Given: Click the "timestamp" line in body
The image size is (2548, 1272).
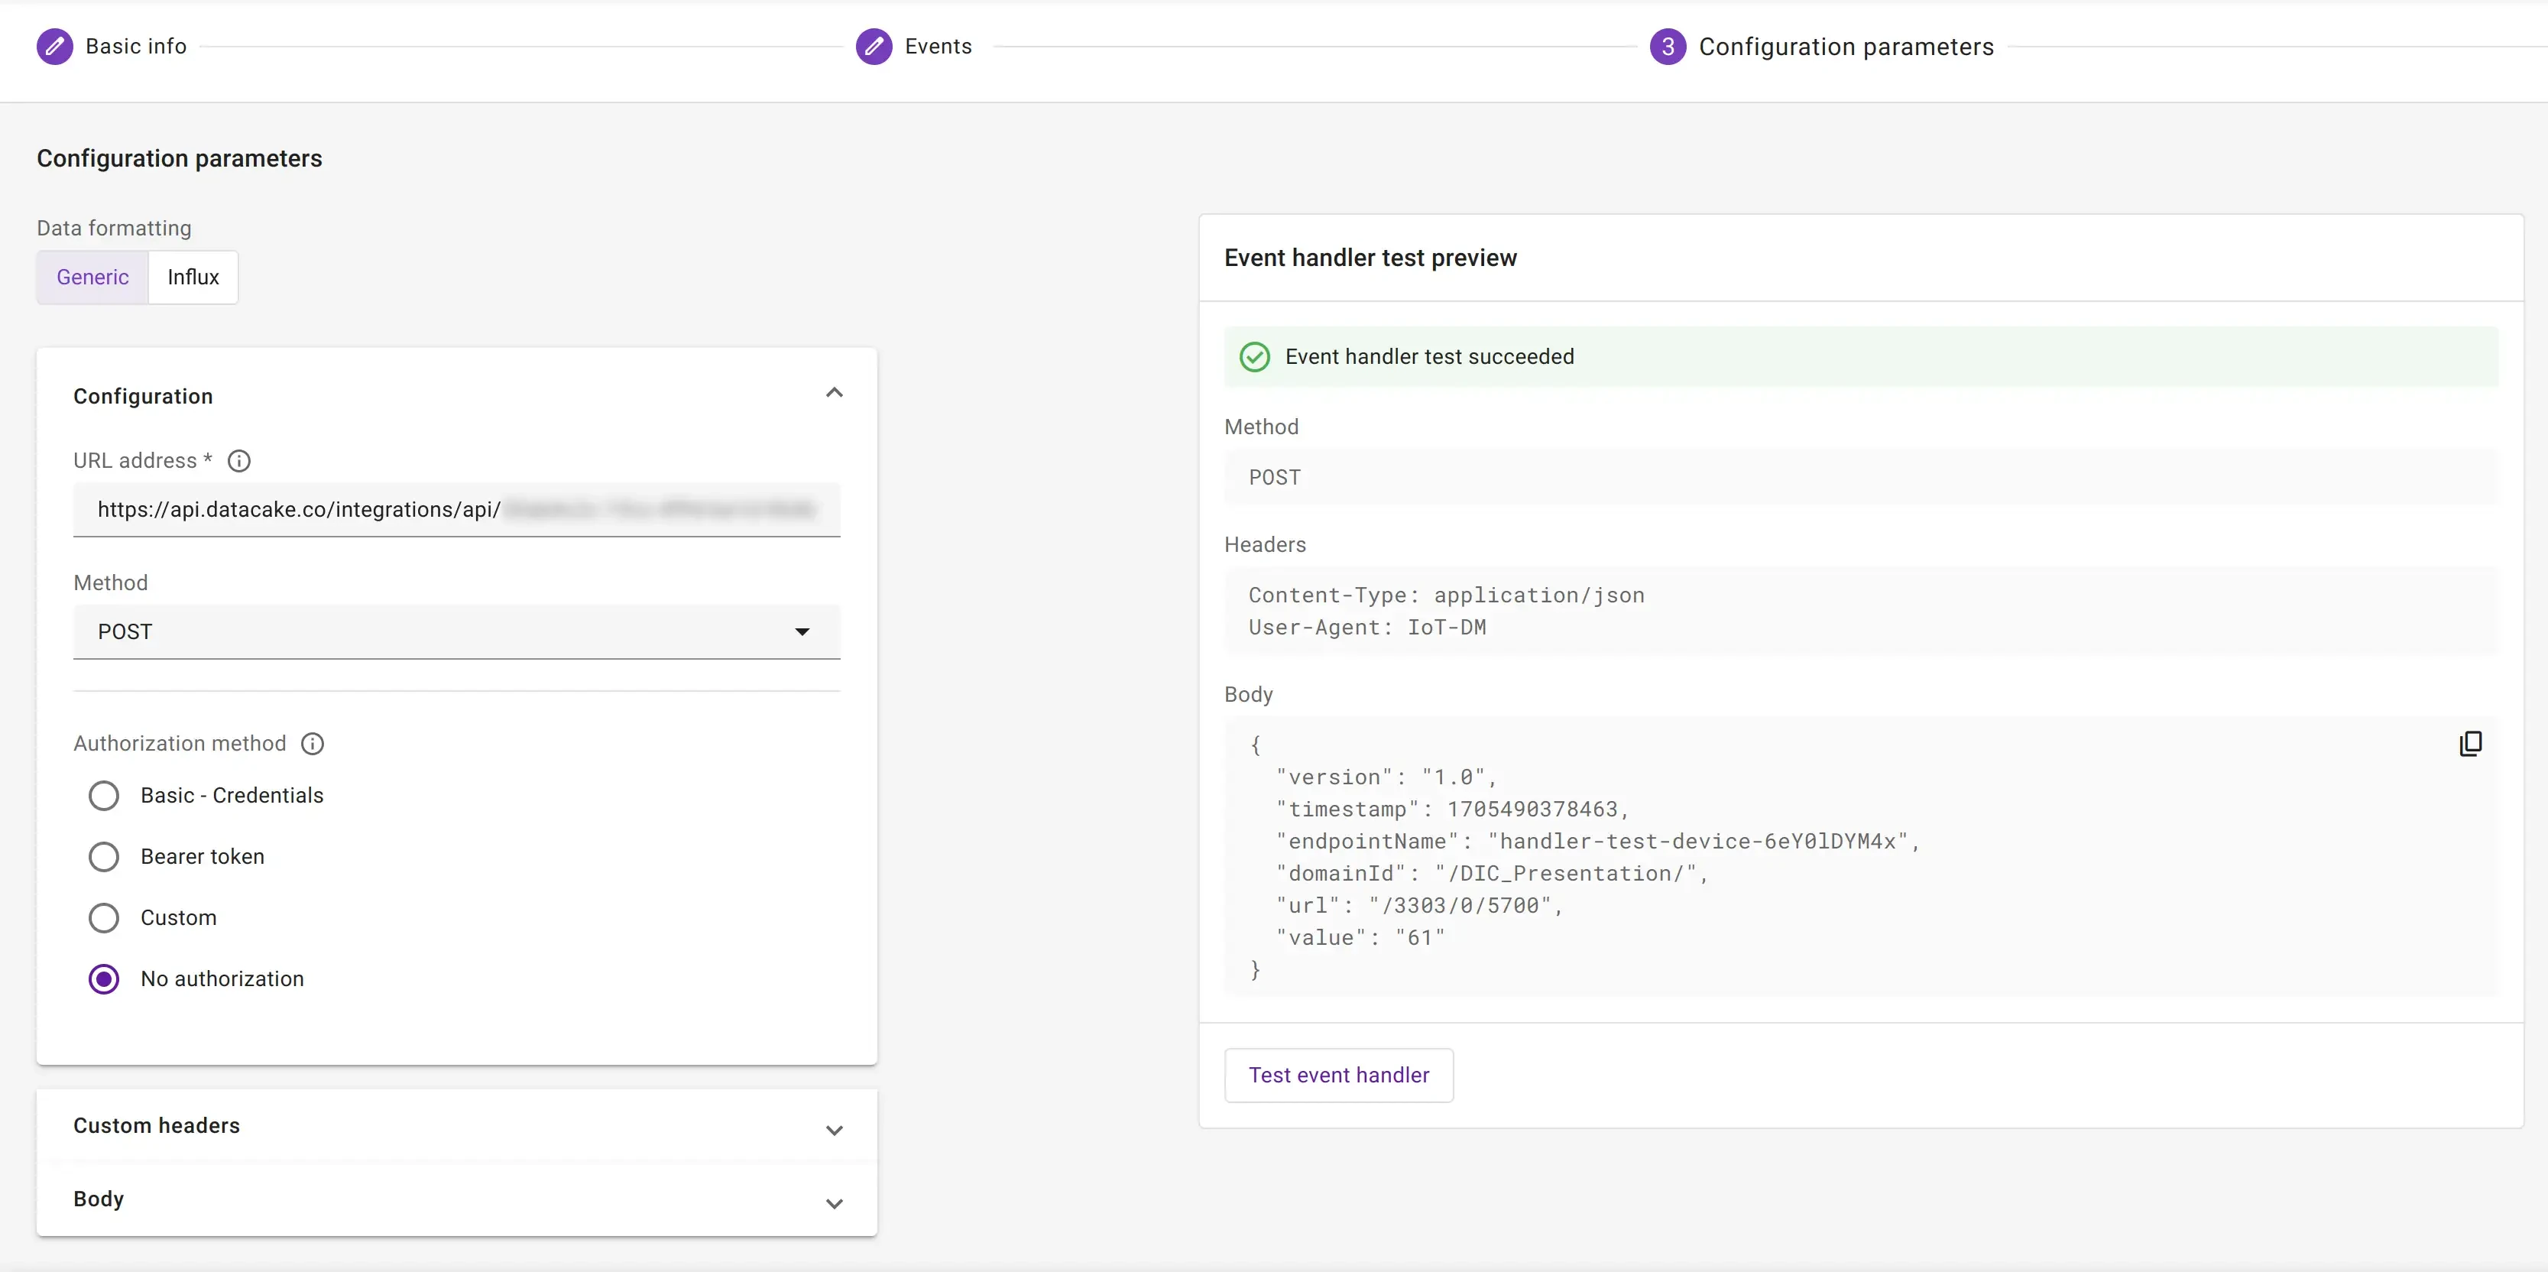Looking at the screenshot, I should [x=1452, y=809].
